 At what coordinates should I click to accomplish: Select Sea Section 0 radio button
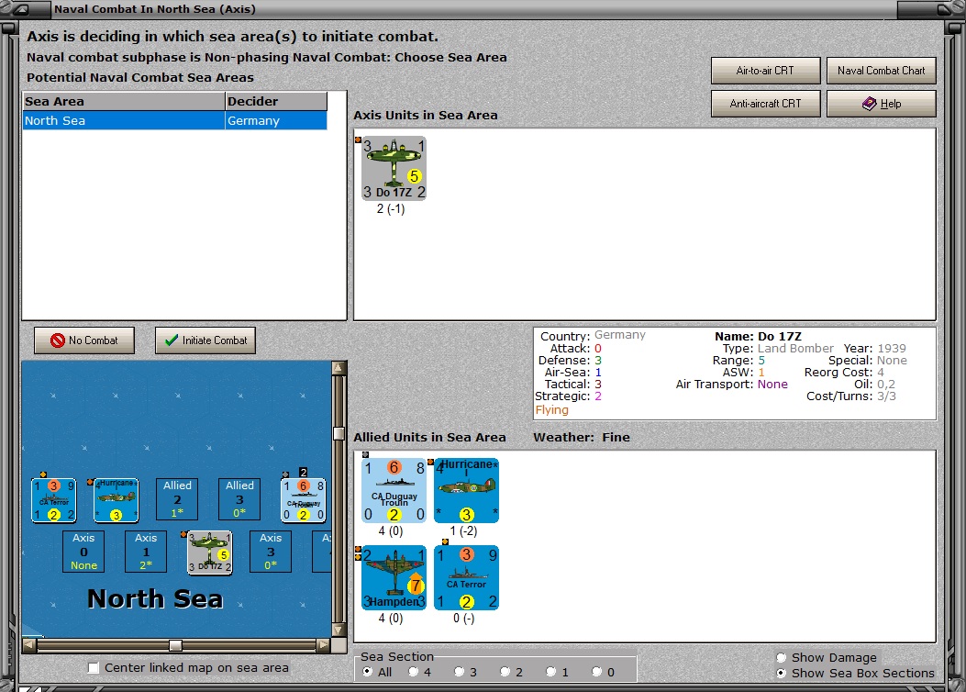(x=596, y=672)
